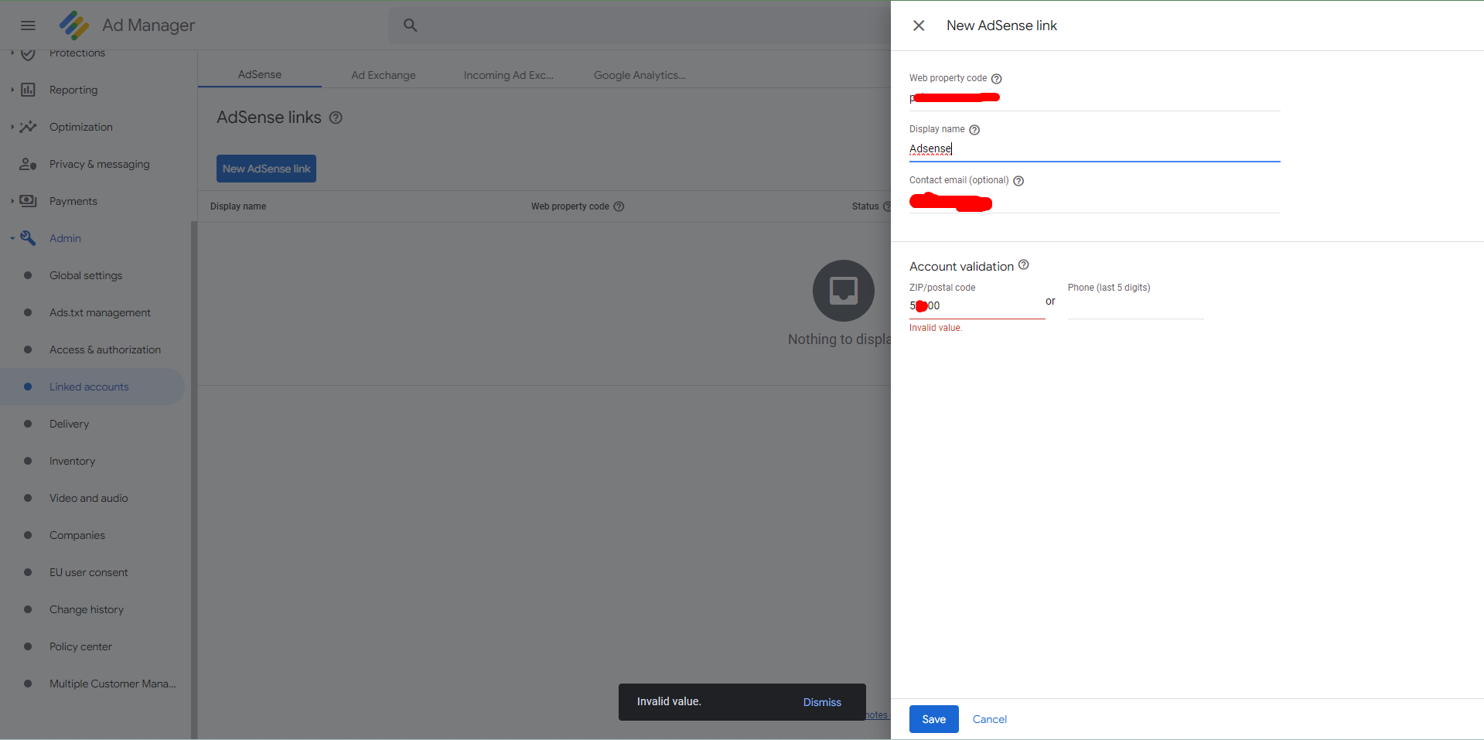Focus the ZIP/postal code field

977,306
